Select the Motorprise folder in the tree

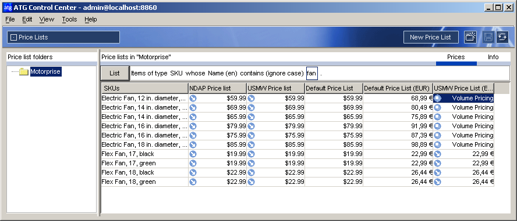(46, 71)
